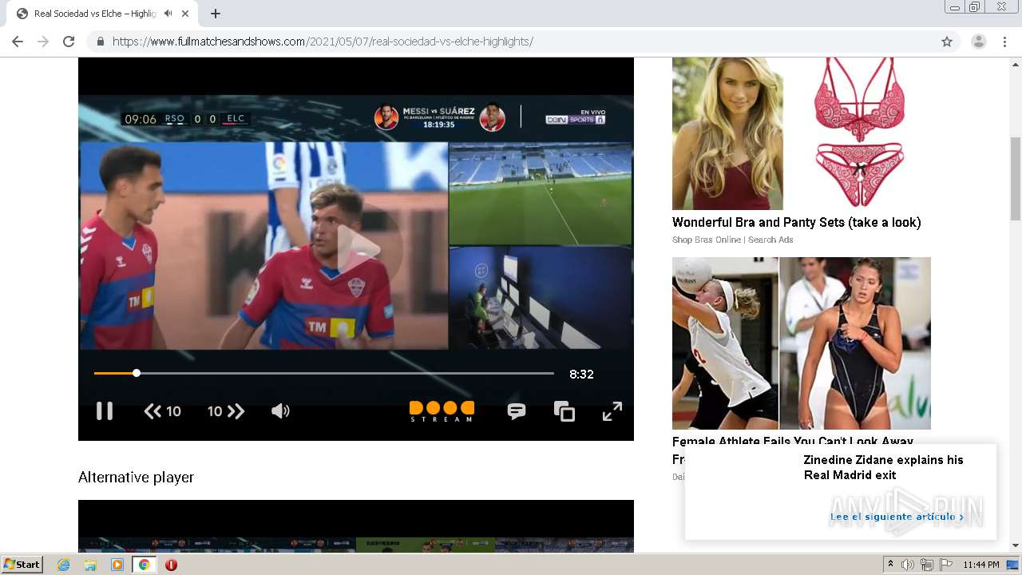The image size is (1022, 575).
Task: Click the progress bar playhead knob
Action: pos(137,373)
